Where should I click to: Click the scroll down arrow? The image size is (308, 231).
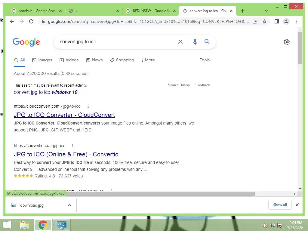coord(300,189)
